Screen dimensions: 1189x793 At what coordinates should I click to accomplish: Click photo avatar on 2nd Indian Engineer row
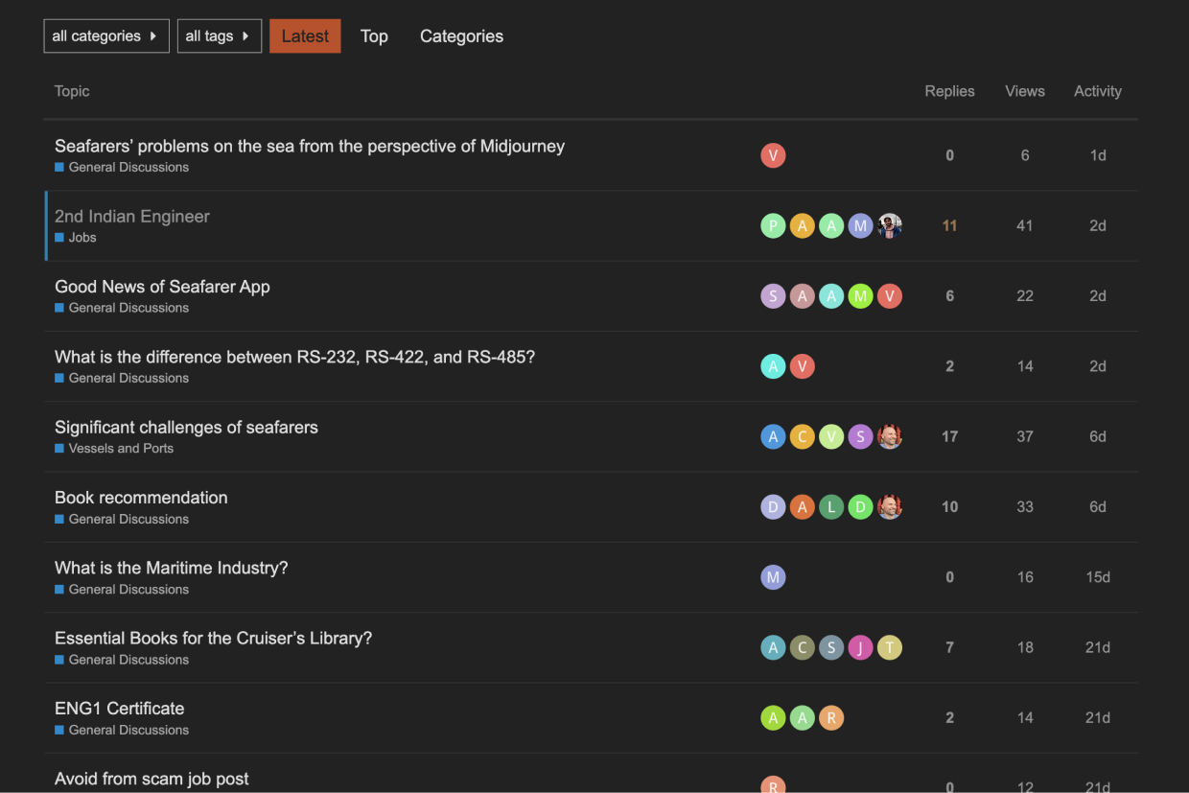point(890,225)
